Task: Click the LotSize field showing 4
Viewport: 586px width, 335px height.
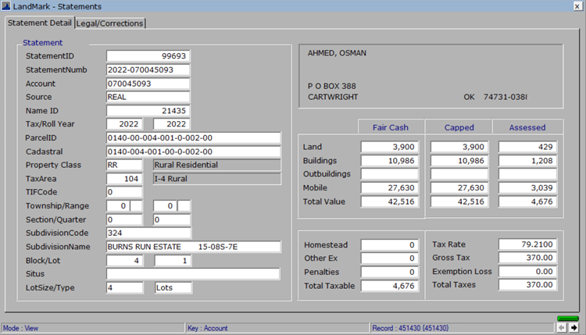Action: [x=124, y=287]
